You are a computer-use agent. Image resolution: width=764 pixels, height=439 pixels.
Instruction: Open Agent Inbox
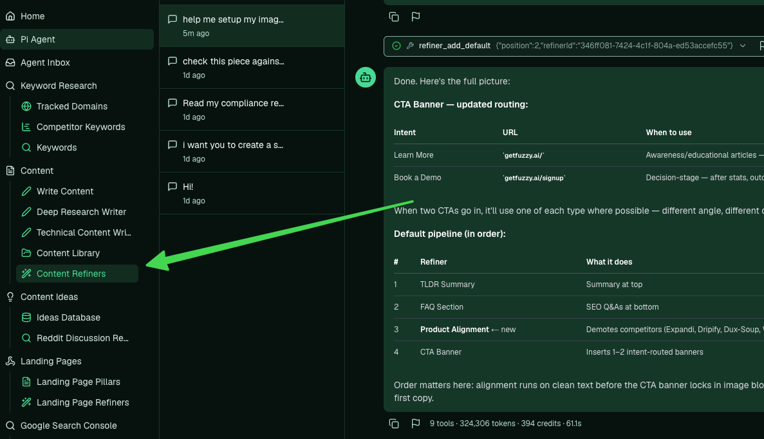[x=45, y=62]
